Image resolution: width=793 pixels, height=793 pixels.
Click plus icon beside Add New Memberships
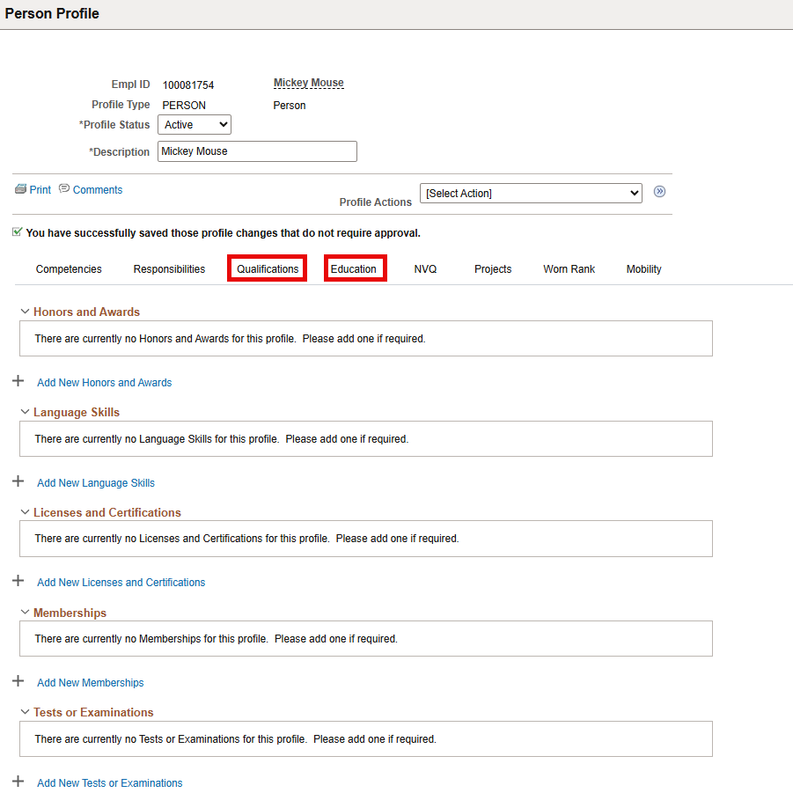(18, 681)
